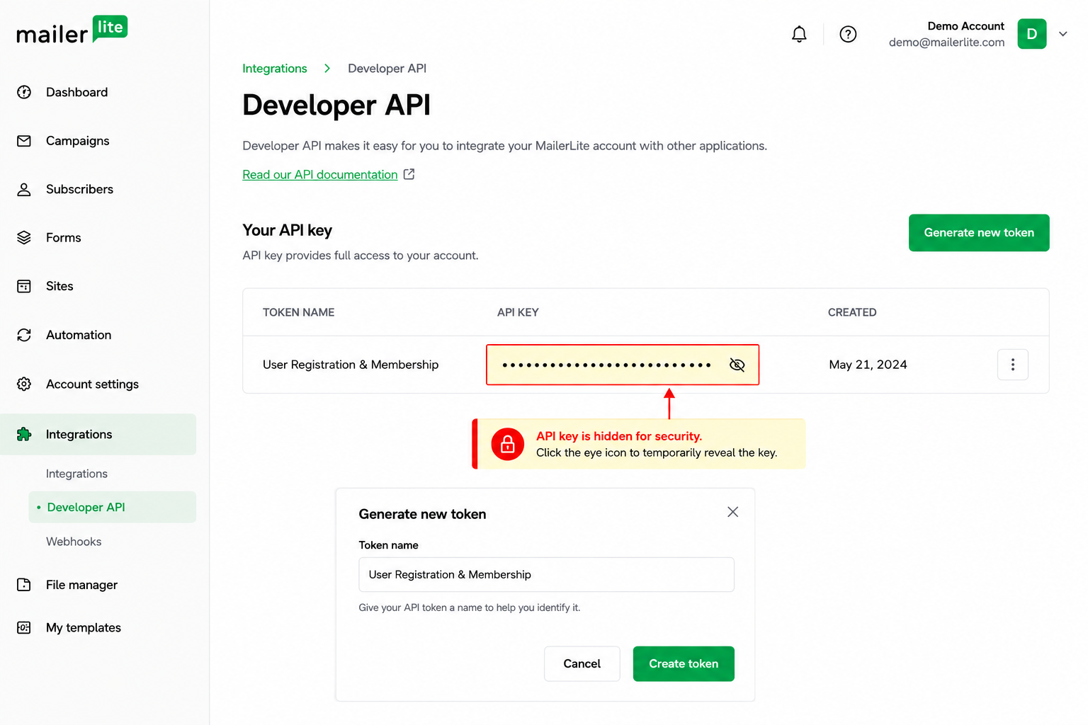
Task: Open Automation section
Action: click(79, 335)
